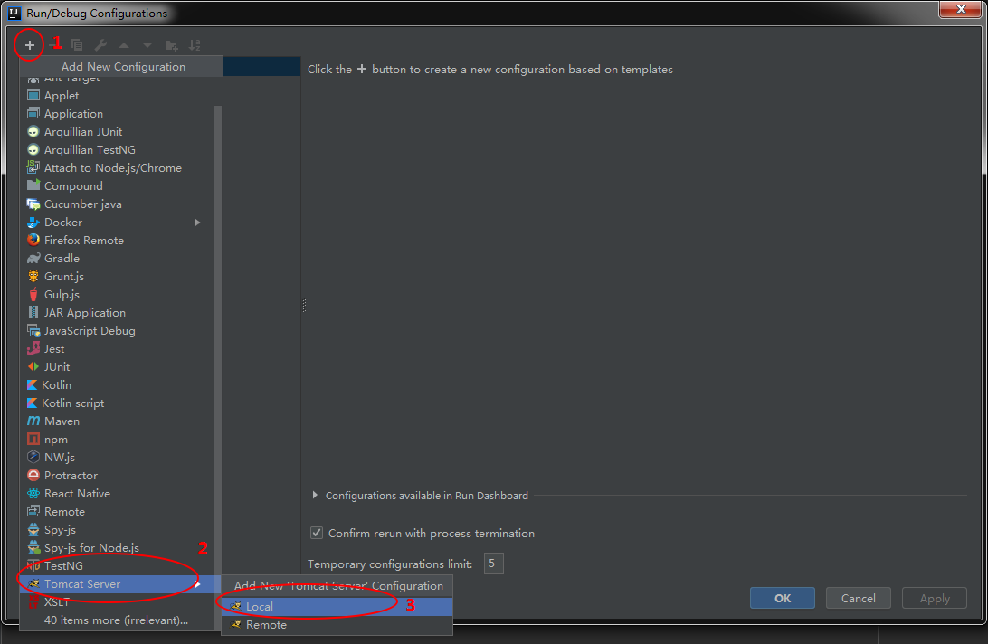Select JUnit from the configuration list
This screenshot has height=644, width=988.
click(118, 366)
